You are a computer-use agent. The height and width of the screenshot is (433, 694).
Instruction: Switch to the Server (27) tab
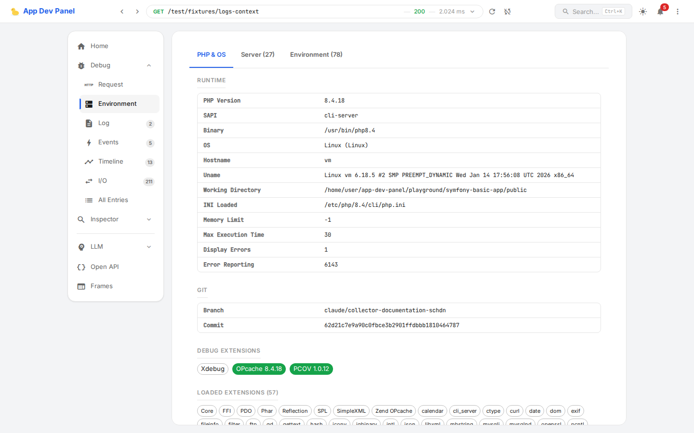[x=257, y=54]
